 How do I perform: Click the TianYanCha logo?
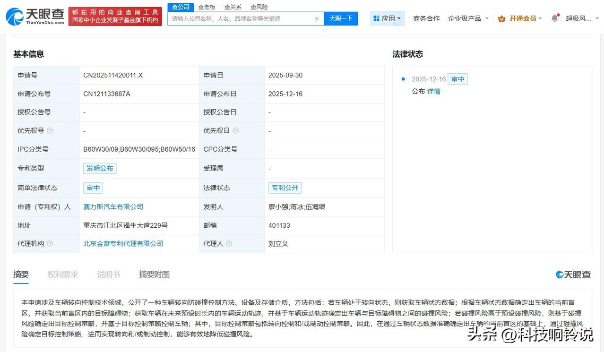click(35, 16)
